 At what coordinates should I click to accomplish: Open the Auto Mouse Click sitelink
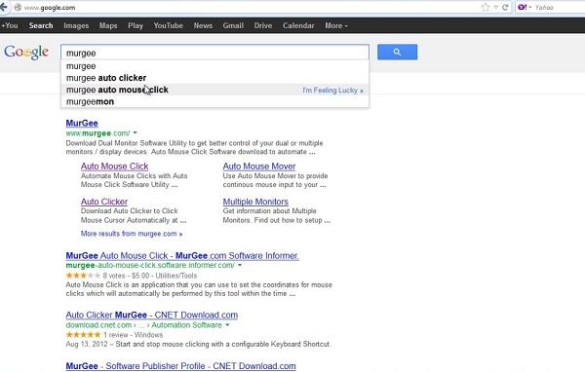pyautogui.click(x=114, y=167)
